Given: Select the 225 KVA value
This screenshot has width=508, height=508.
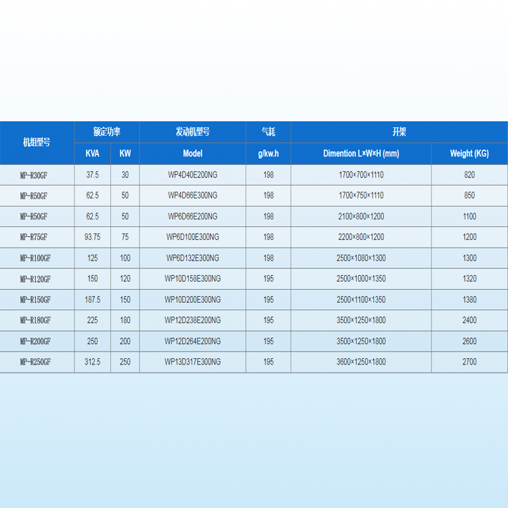Looking at the screenshot, I should coord(92,320).
